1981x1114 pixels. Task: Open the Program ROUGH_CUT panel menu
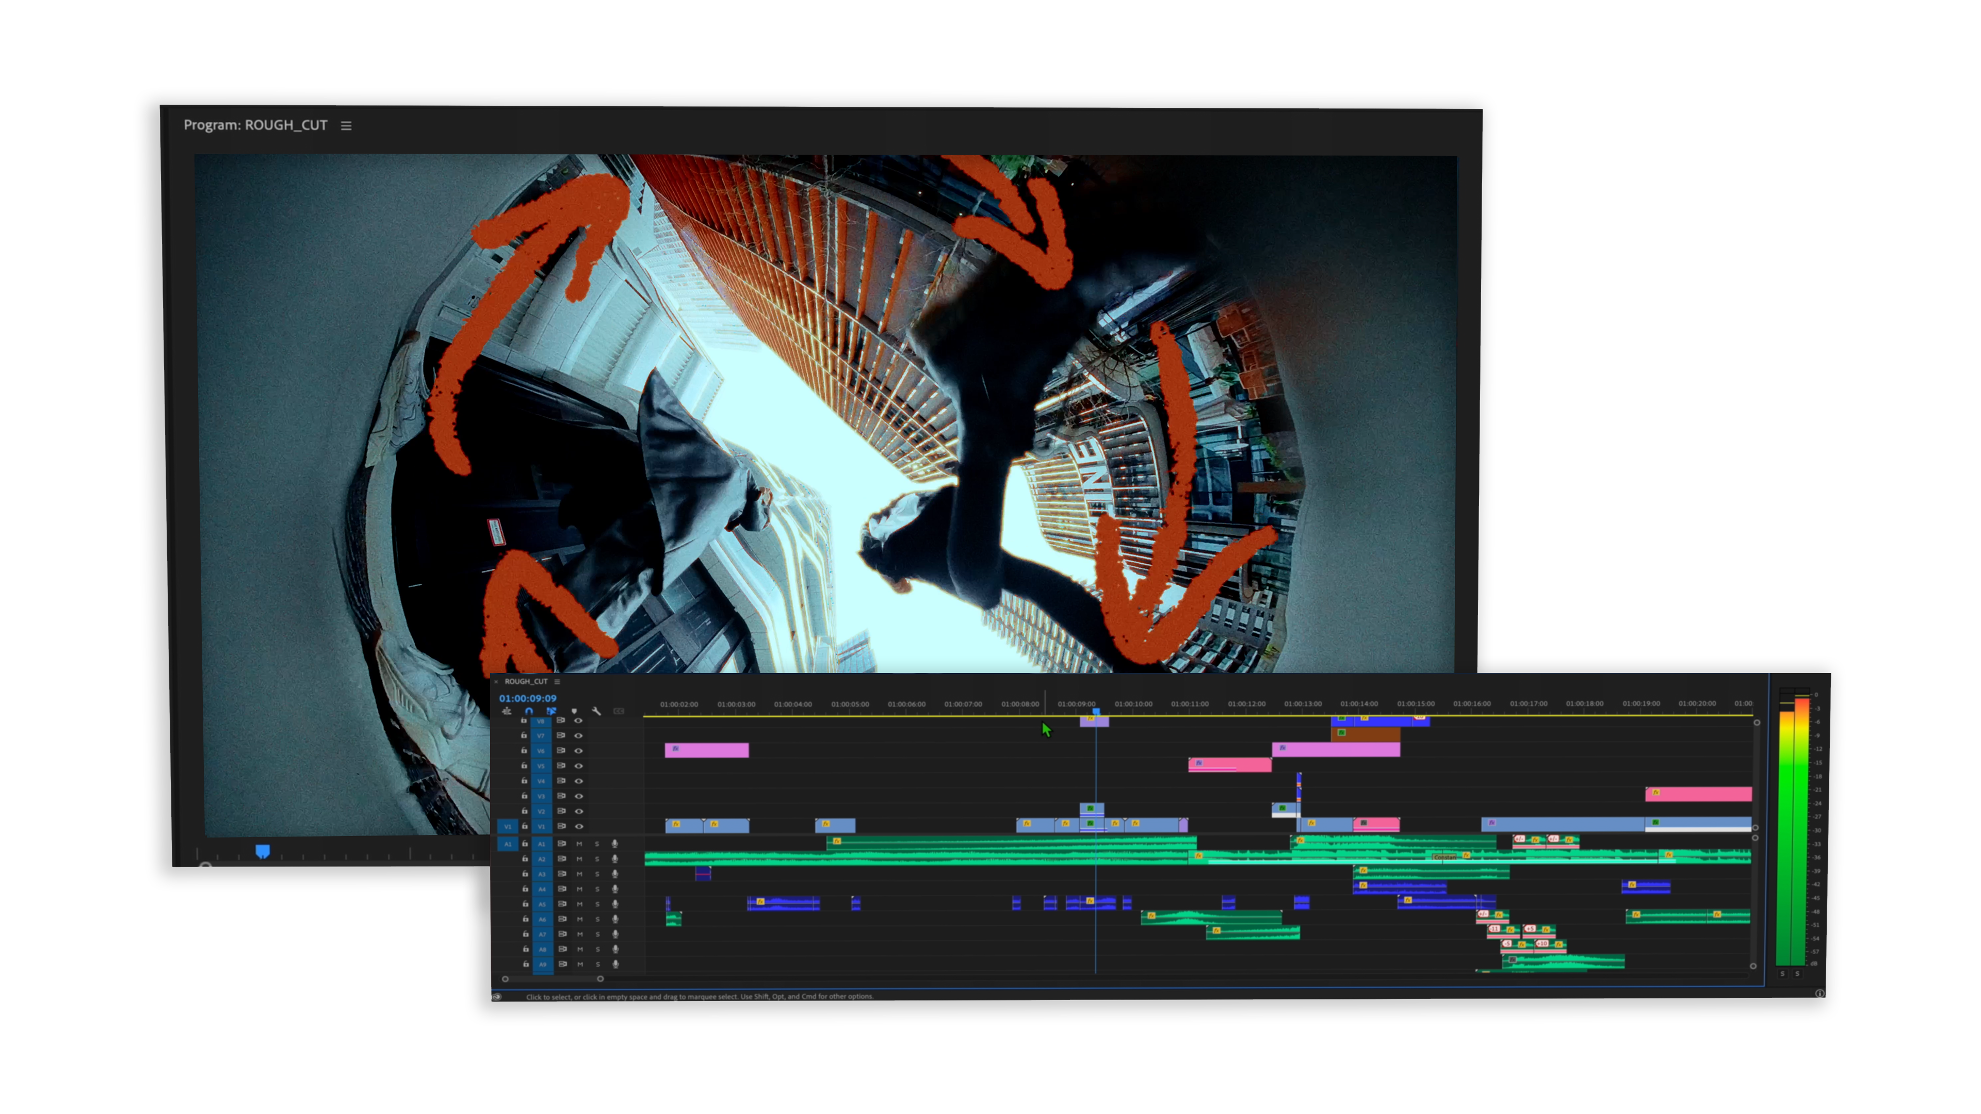coord(346,125)
